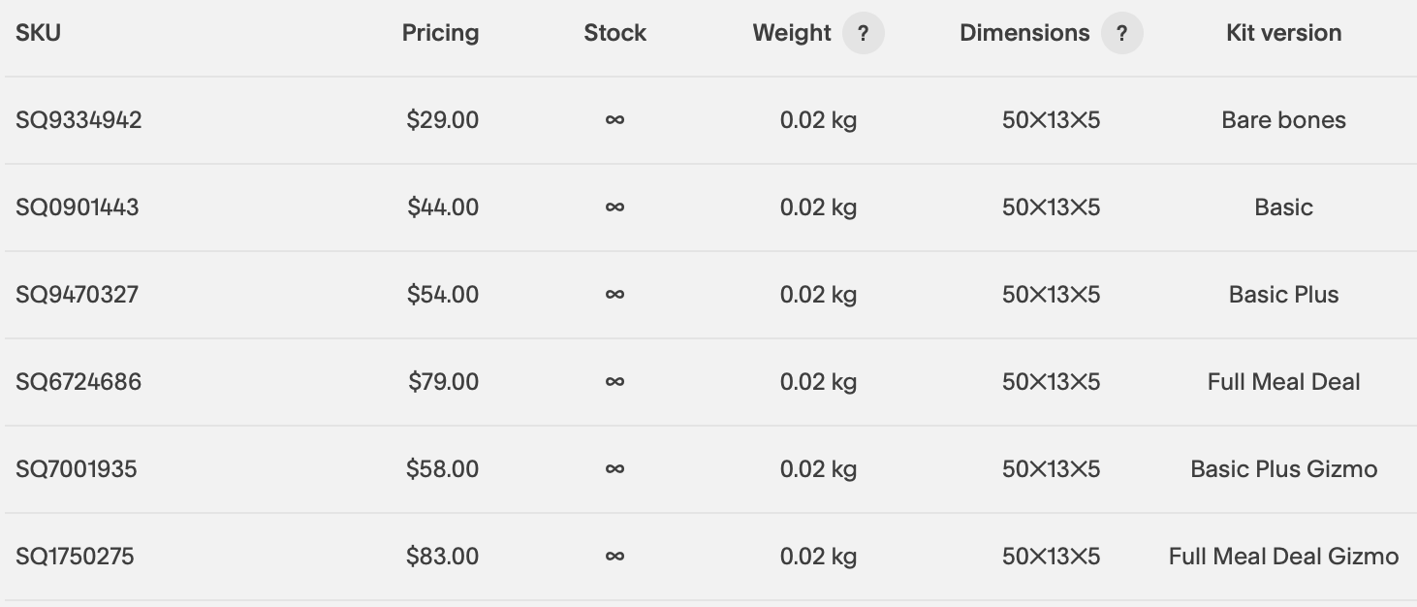
Task: Click the infinity stock symbol for Full Meal Deal
Action: point(614,382)
